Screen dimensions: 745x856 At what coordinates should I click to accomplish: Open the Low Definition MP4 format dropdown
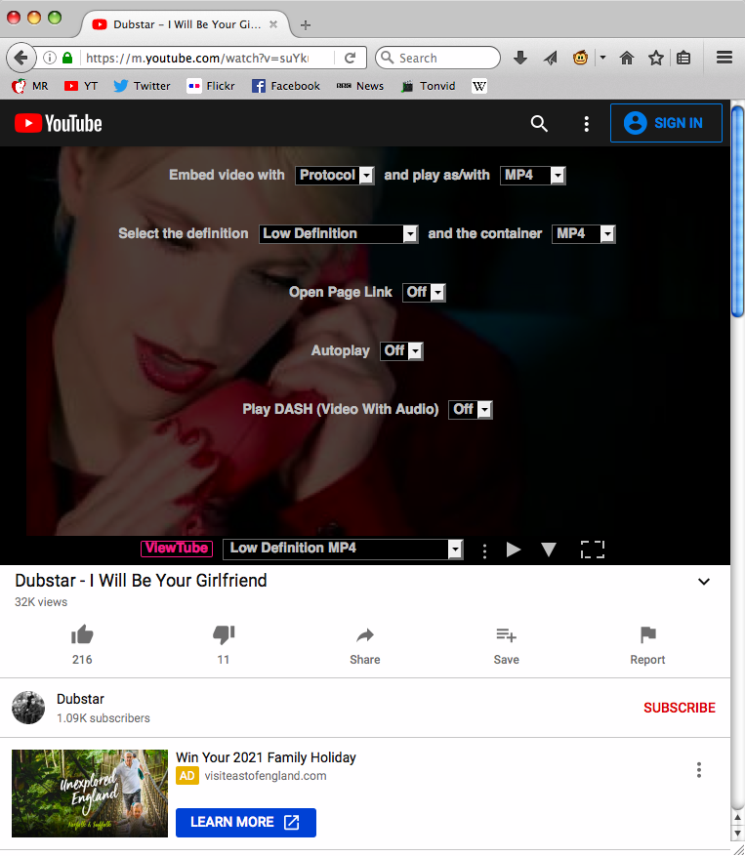coord(343,549)
